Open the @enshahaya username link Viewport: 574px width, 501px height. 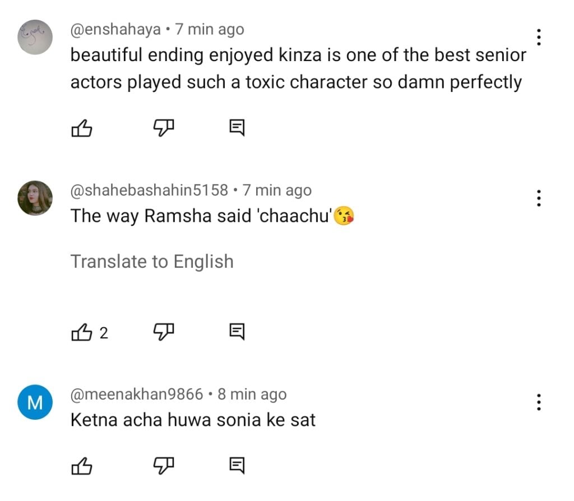(x=115, y=29)
